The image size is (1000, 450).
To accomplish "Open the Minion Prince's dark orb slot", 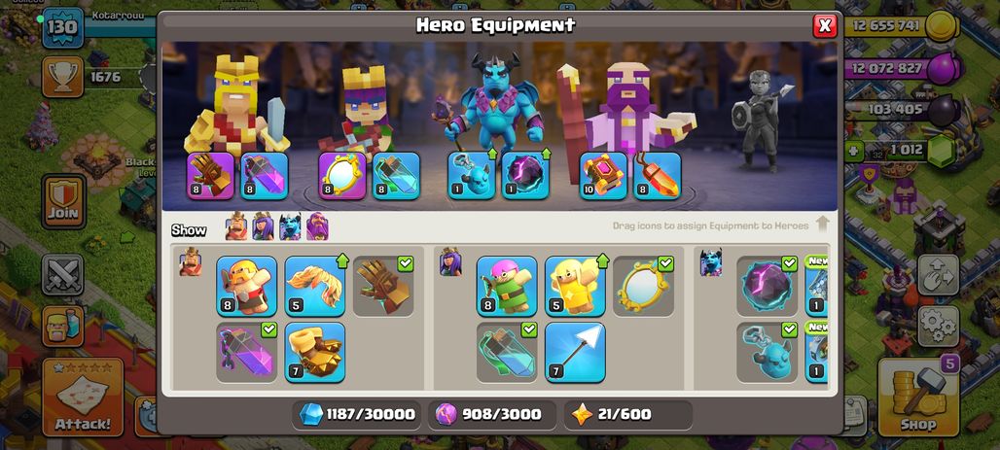I will pyautogui.click(x=525, y=176).
